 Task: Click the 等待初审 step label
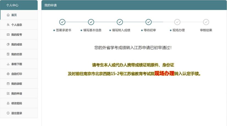click(150, 30)
